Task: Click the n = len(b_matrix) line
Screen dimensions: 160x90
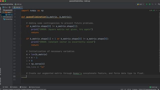Action: coord(37,54)
